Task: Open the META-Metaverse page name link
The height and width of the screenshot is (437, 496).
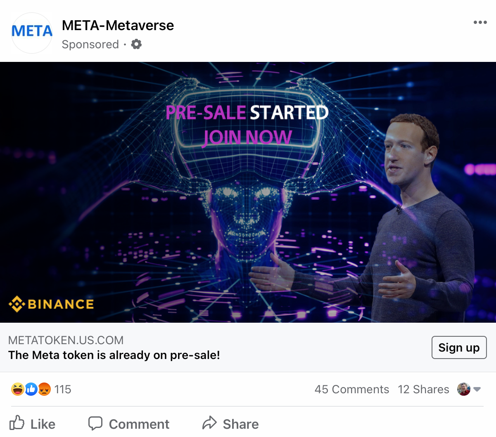Action: (x=118, y=26)
